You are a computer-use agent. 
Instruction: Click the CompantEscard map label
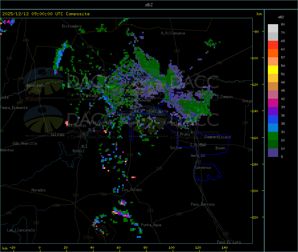[218, 137]
